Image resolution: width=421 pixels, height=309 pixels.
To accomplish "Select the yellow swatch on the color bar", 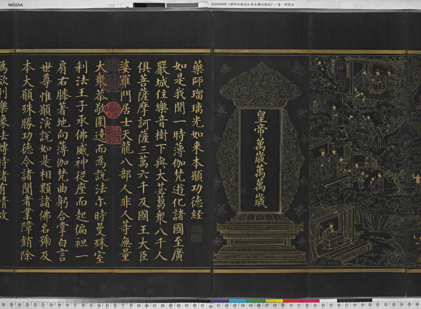I will (274, 301).
